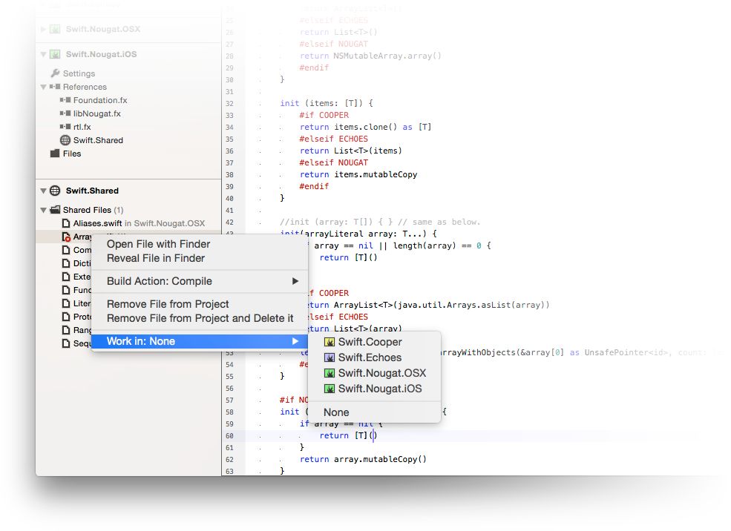
Task: Click the file icon beside Exte
Action: (x=66, y=277)
